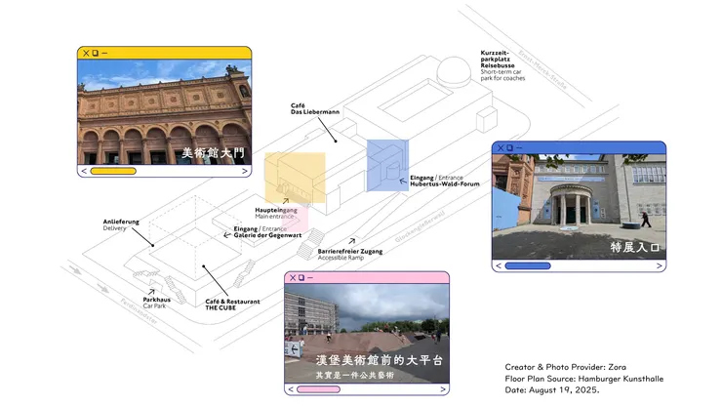This screenshot has width=722, height=406.
Task: Click the X icon on the yellow photo card
Action: (86, 54)
